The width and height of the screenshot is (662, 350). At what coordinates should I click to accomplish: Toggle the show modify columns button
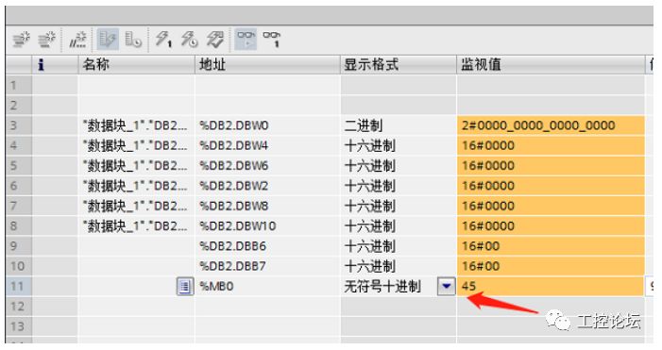pos(108,40)
